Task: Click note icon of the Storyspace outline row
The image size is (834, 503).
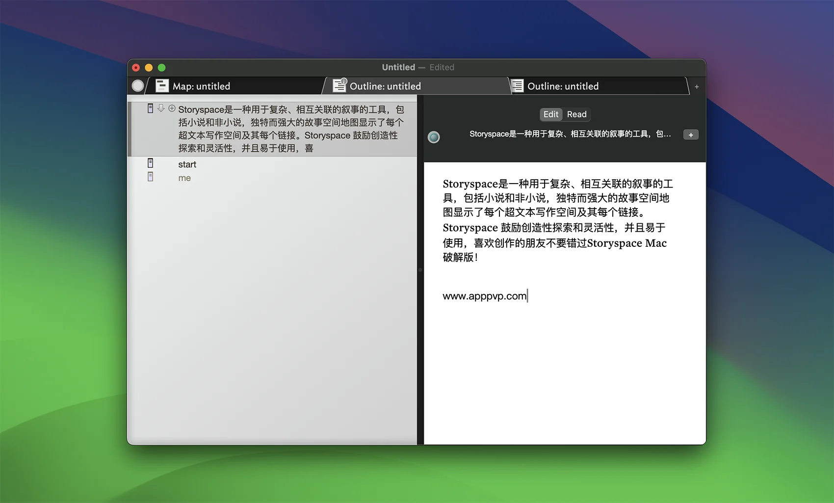Action: 151,108
